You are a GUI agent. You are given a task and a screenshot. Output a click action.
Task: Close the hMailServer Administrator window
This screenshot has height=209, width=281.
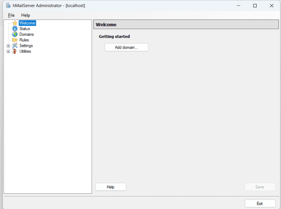271,6
